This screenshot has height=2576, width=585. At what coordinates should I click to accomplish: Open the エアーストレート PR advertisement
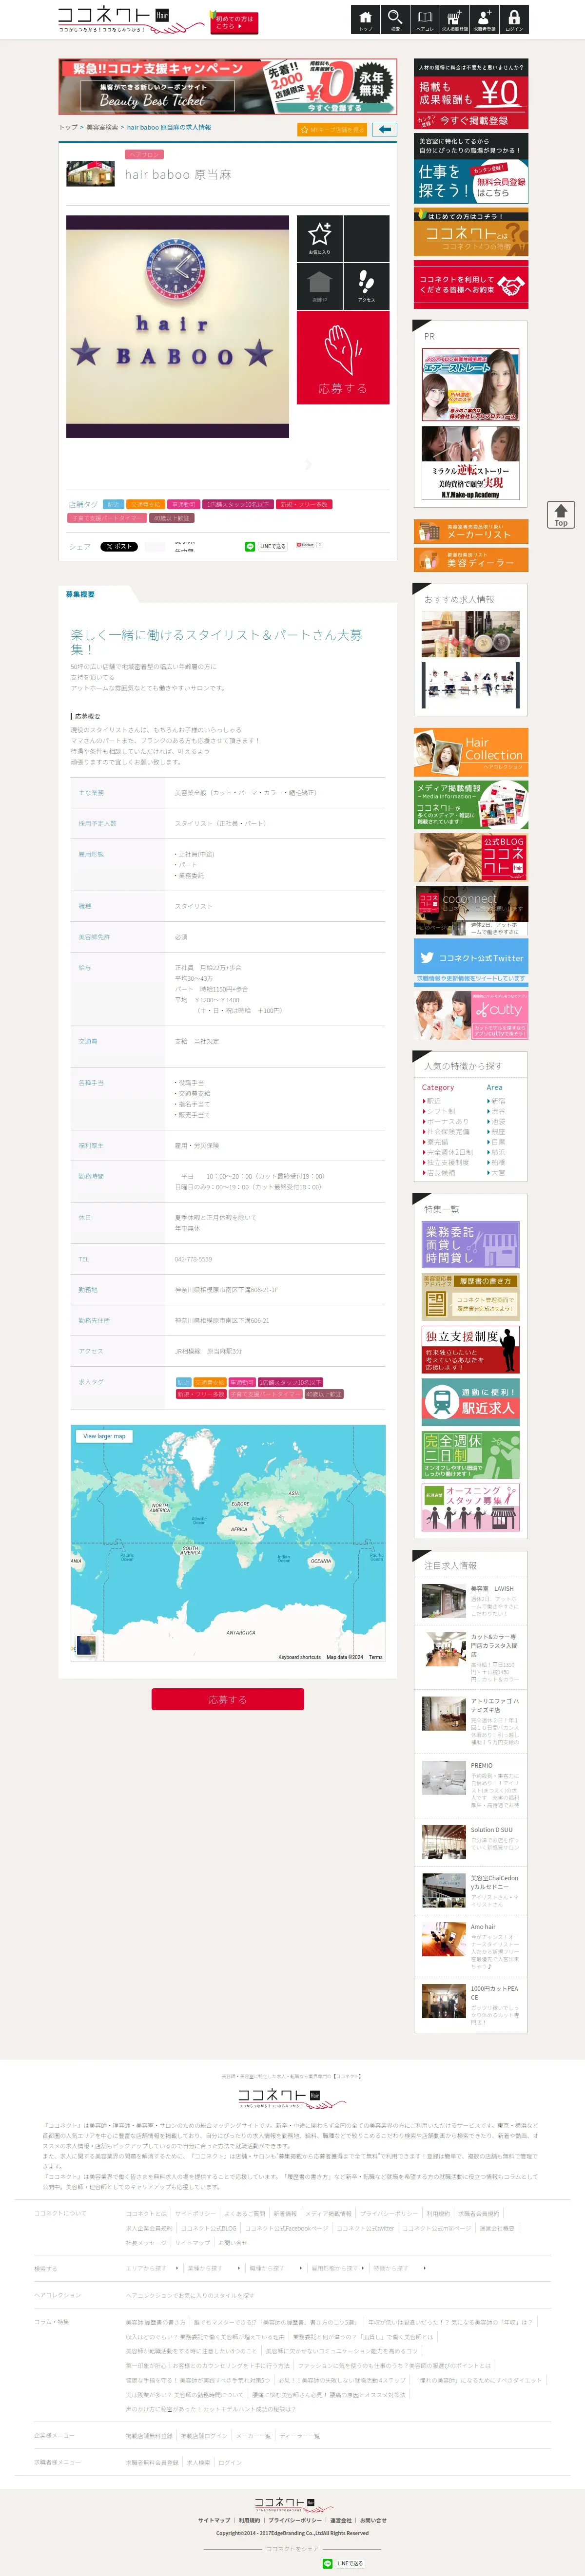[471, 384]
